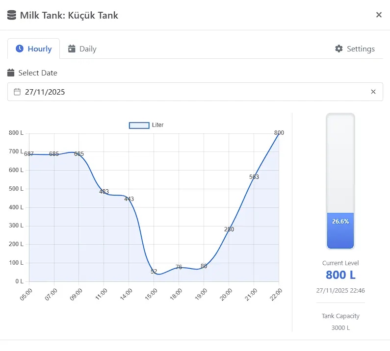
Task: Click the 685 data point at 09:00
Action: [79, 154]
